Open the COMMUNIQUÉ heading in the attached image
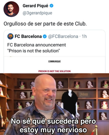This screenshot has height=135, width=109. click(55, 61)
